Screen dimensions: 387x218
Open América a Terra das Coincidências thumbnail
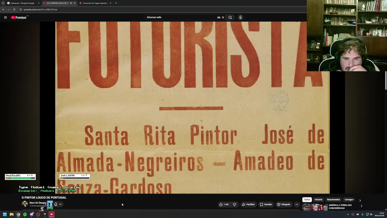[x=315, y=207]
